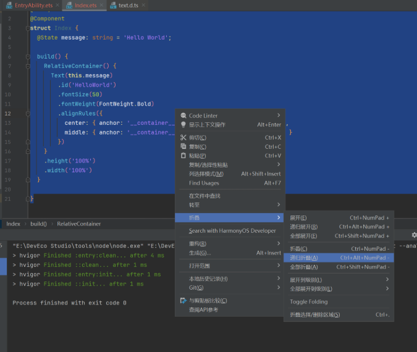
Task: Close the text.d.ts tab
Action: [143, 5]
